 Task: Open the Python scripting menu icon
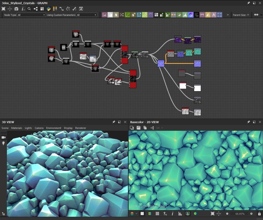[48, 9]
